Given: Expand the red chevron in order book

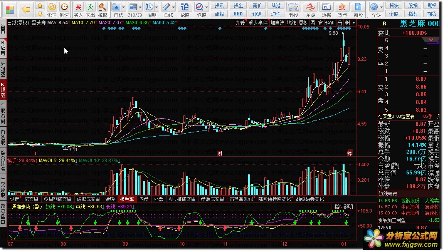Looking at the screenshot, I should point(431,40).
